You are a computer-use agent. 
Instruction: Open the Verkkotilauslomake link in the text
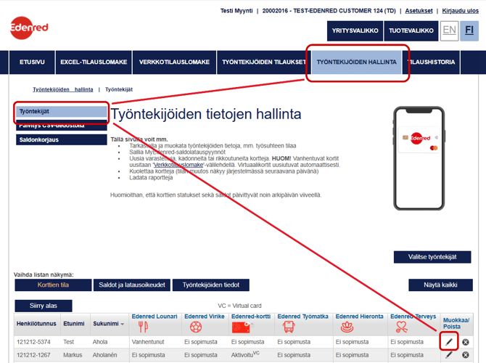(178, 165)
